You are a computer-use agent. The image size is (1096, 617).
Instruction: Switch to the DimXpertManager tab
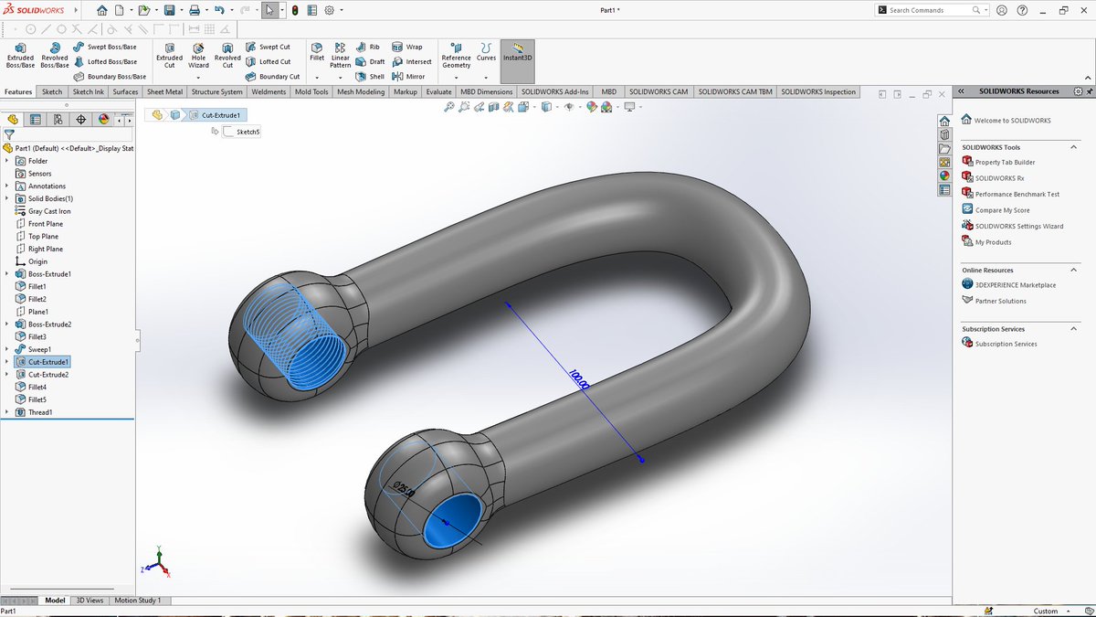[x=81, y=119]
